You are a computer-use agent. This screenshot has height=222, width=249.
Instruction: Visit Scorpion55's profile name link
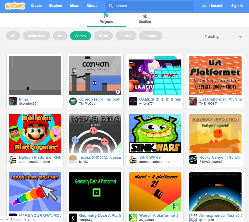coord(28,104)
